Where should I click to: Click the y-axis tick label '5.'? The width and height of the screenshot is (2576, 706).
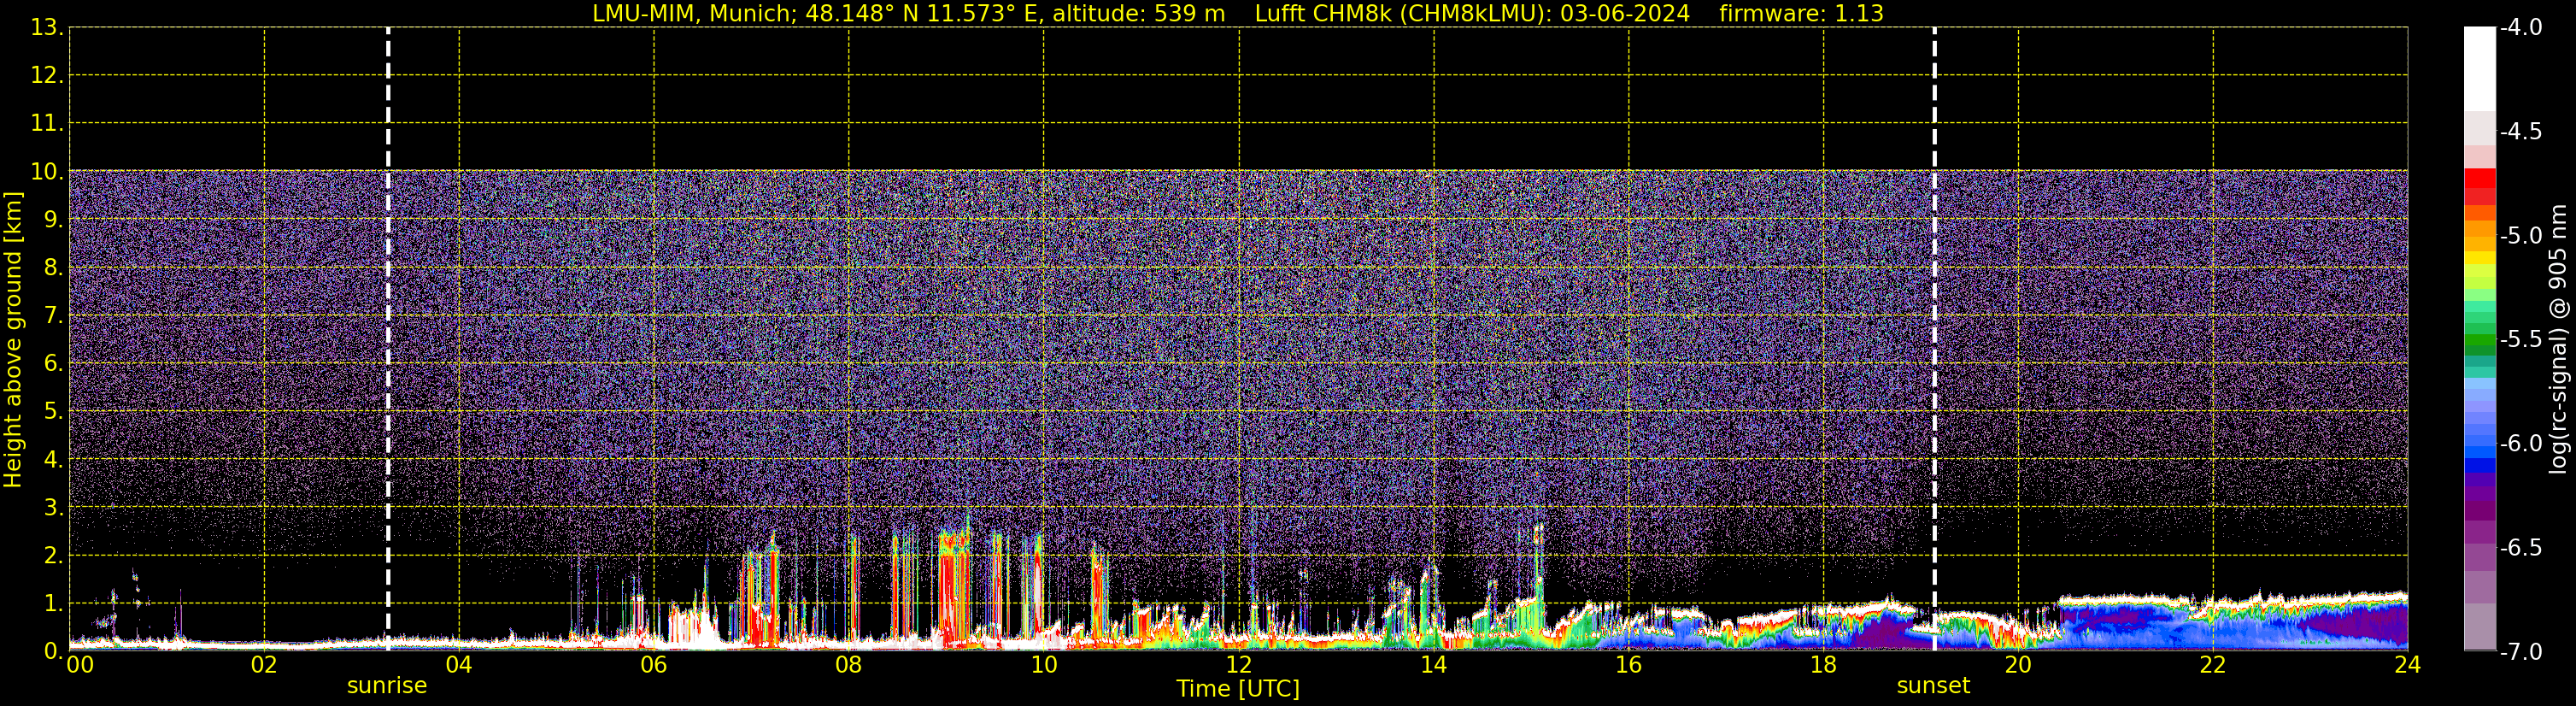pyautogui.click(x=53, y=412)
